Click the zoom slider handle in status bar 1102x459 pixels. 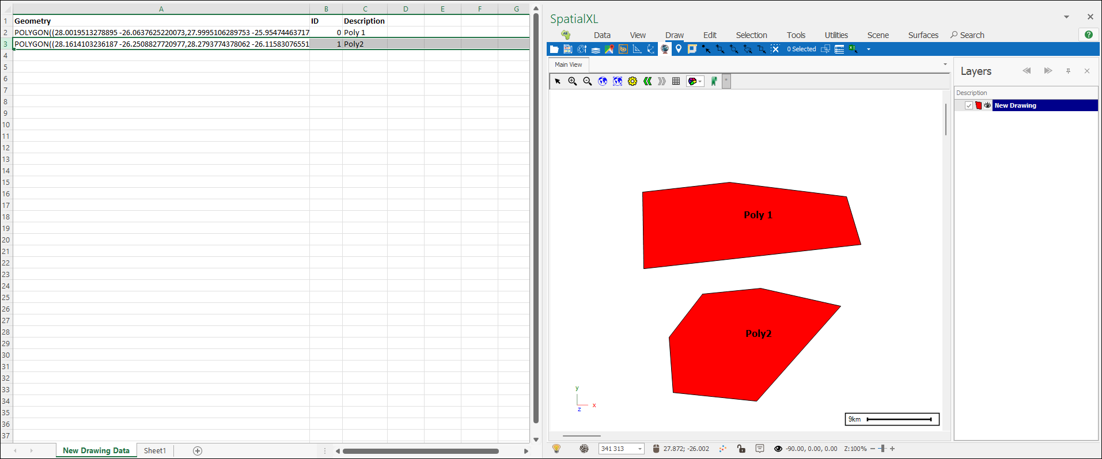[x=882, y=449]
